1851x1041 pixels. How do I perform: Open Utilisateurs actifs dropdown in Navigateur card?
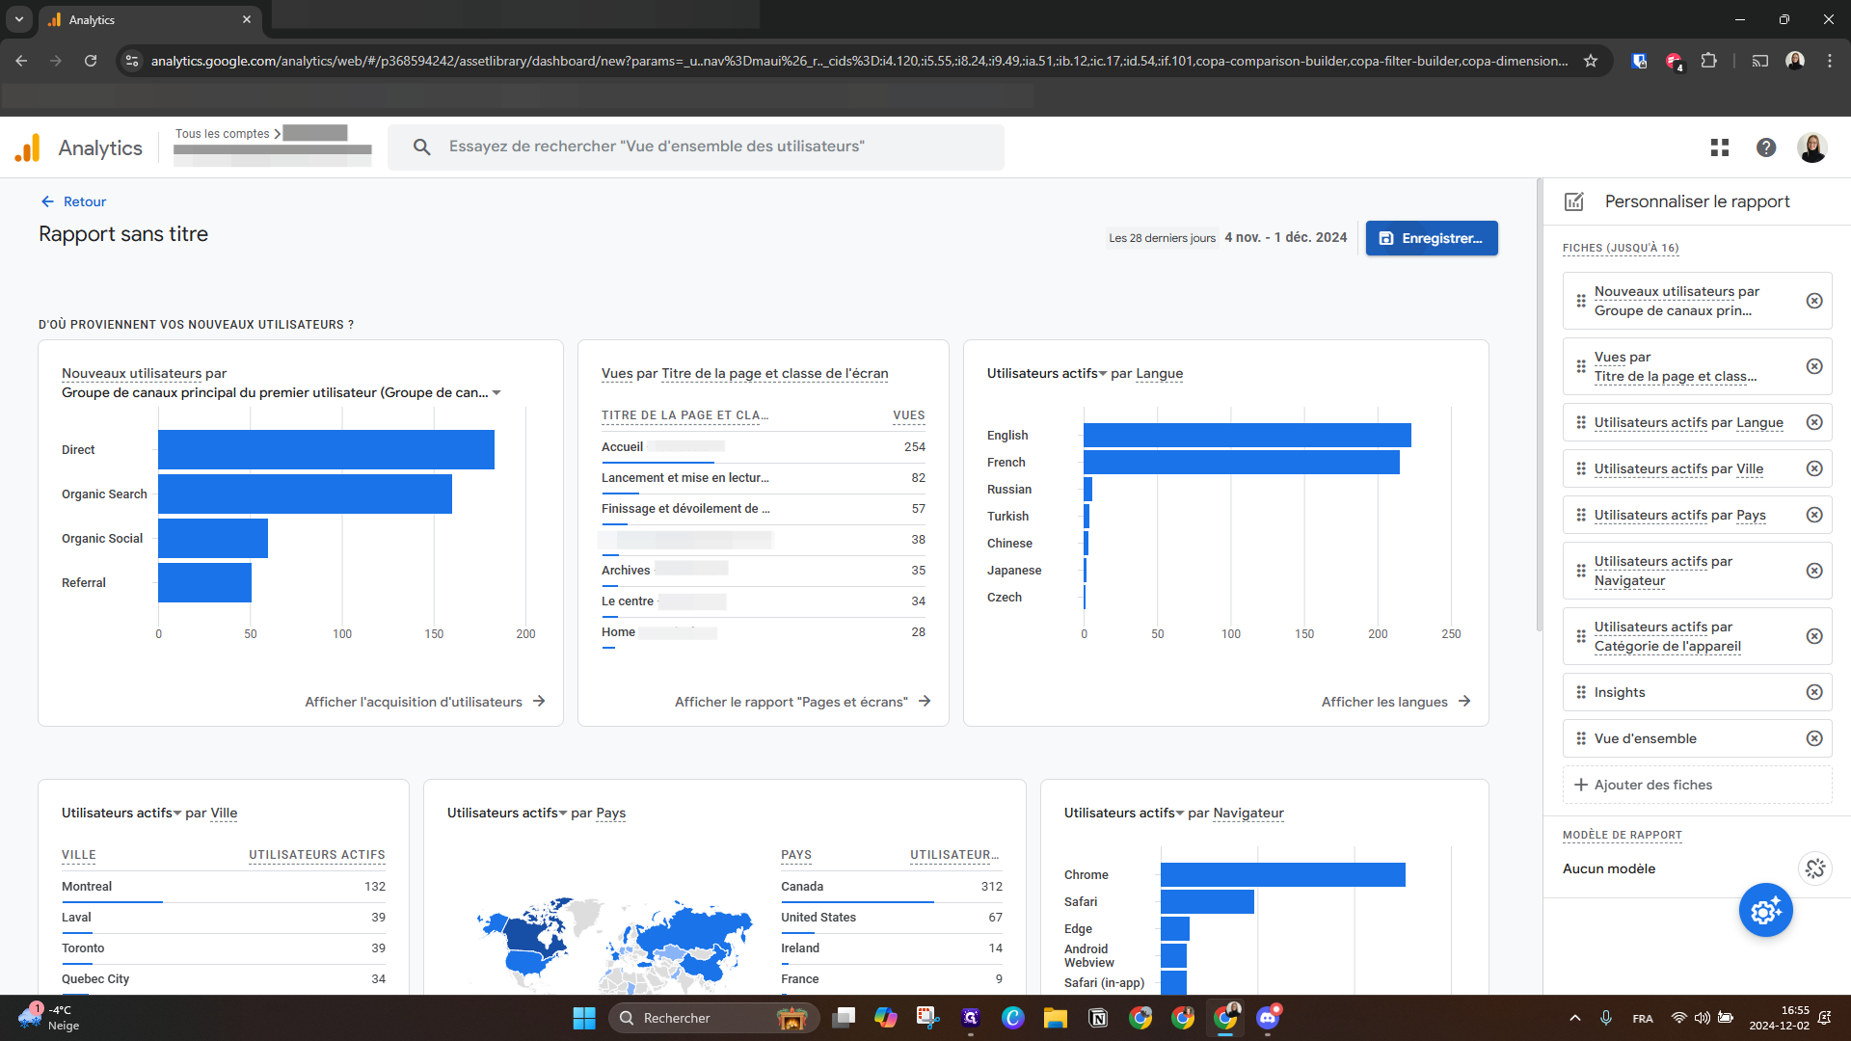click(1180, 814)
